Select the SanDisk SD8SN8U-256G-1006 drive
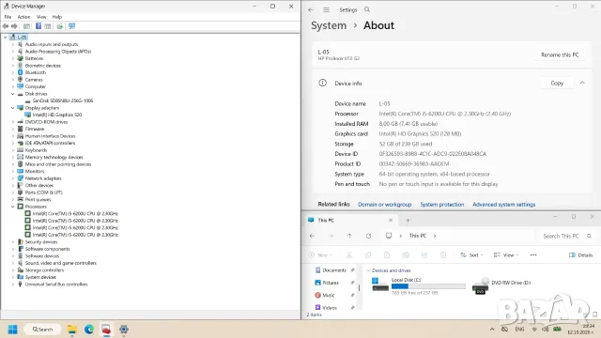Screen dimensions: 601x338 pyautogui.click(x=63, y=100)
